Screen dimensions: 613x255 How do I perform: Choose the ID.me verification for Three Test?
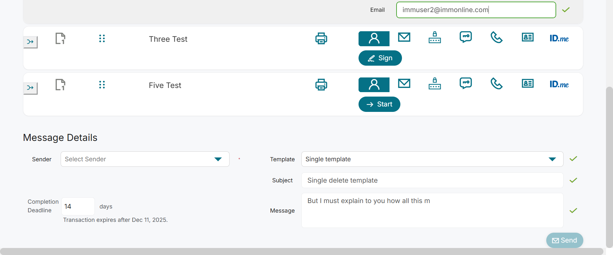pos(559,39)
